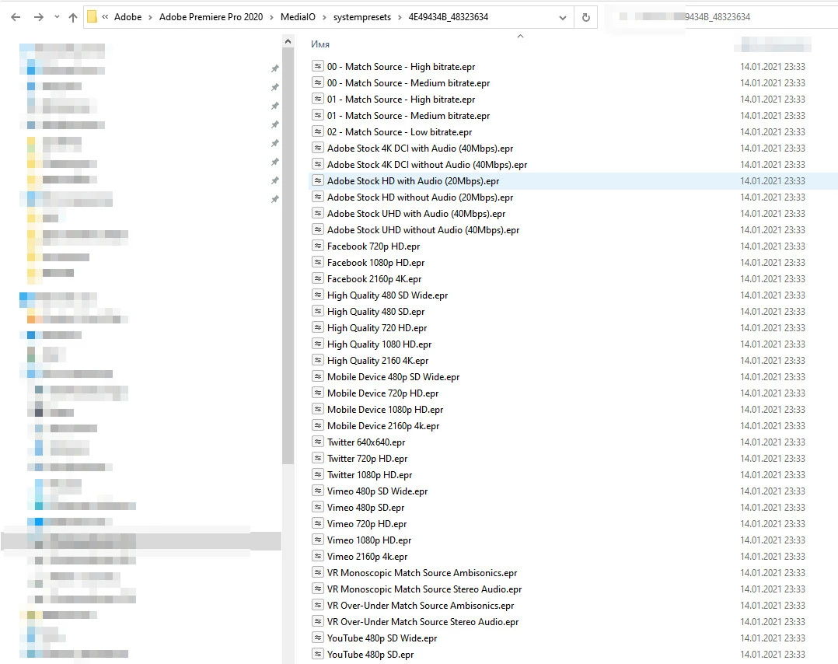Select icon of Mobile Device 720p HD.epr
The height and width of the screenshot is (664, 838).
click(317, 393)
